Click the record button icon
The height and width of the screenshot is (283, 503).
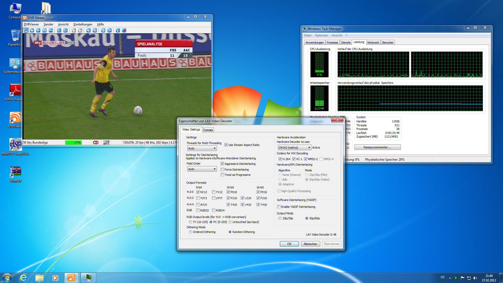124,30
